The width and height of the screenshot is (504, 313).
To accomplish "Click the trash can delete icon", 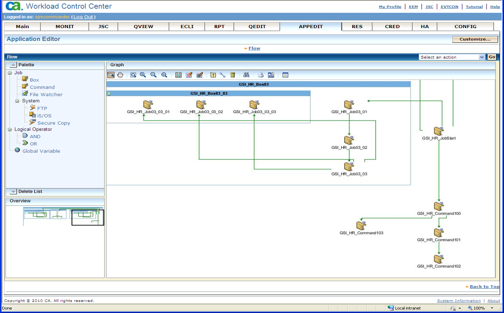I will (x=233, y=75).
